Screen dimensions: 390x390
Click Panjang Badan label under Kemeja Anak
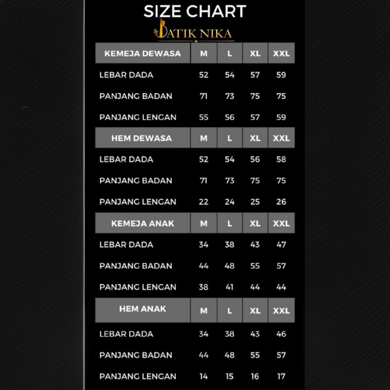[x=136, y=266]
